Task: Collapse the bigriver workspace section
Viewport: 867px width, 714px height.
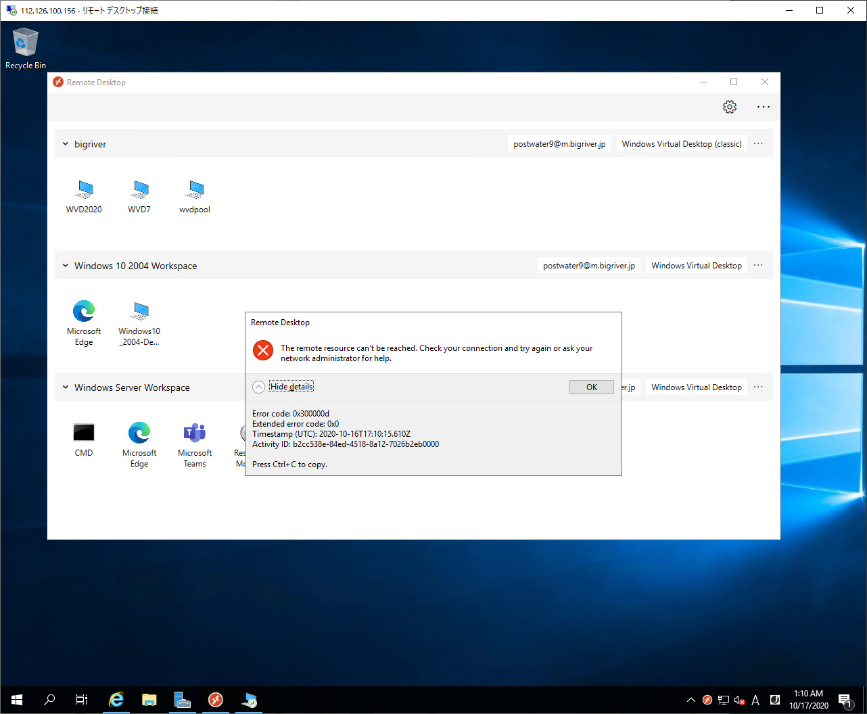Action: tap(65, 143)
